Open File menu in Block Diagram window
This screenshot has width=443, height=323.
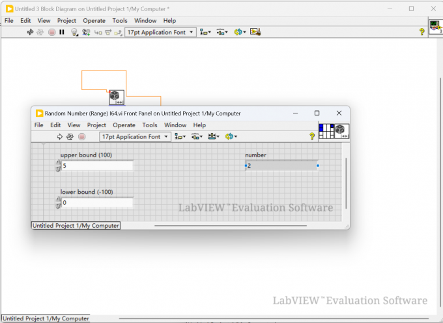click(x=8, y=21)
